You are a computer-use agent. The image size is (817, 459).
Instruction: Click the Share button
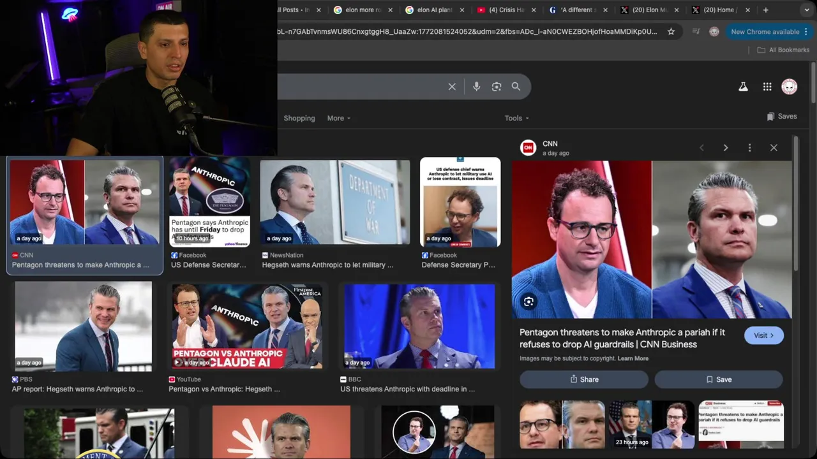coord(584,379)
